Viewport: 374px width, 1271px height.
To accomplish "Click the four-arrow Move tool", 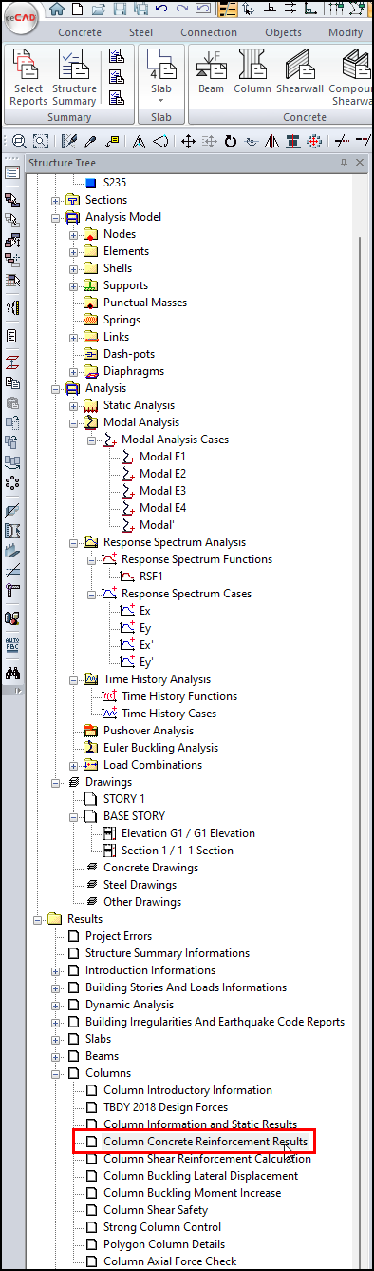I will coord(188,141).
